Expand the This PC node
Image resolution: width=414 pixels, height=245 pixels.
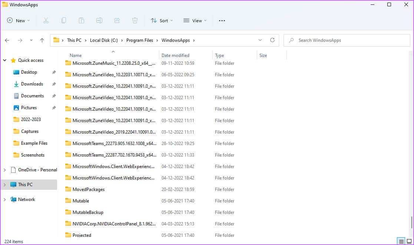click(x=5, y=185)
